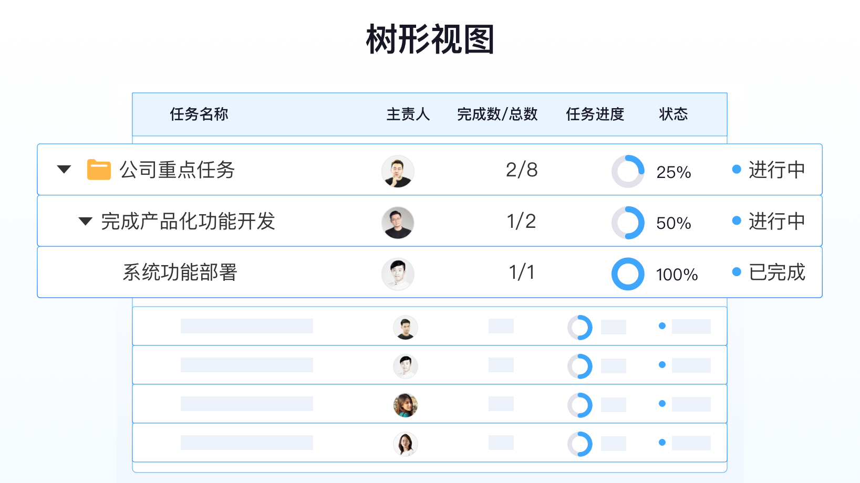Select the 完成产品化功能开发 task name
This screenshot has height=483, width=860.
tap(188, 221)
